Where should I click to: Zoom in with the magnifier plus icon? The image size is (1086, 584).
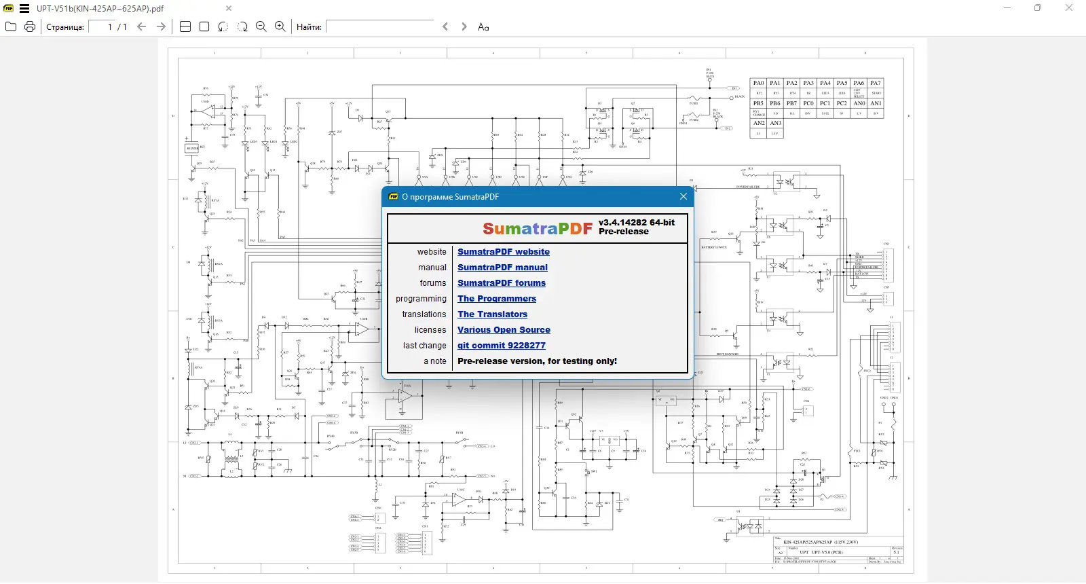click(280, 26)
